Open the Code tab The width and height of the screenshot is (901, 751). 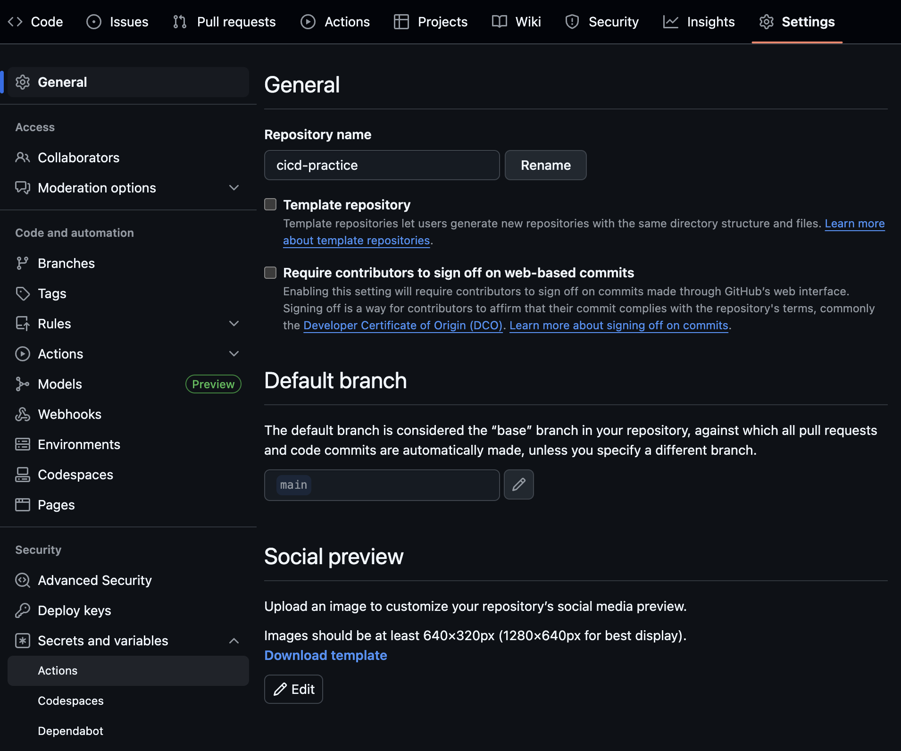click(35, 22)
